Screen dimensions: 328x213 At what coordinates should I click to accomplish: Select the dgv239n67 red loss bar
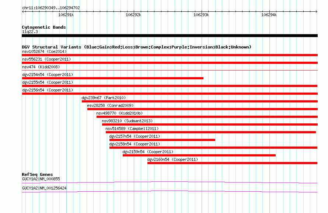click(199, 101)
